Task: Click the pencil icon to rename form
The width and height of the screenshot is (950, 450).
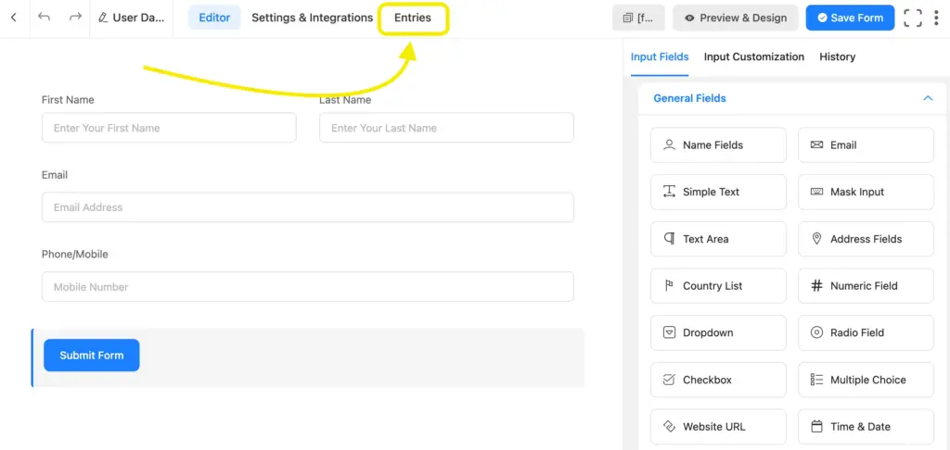Action: click(x=103, y=18)
